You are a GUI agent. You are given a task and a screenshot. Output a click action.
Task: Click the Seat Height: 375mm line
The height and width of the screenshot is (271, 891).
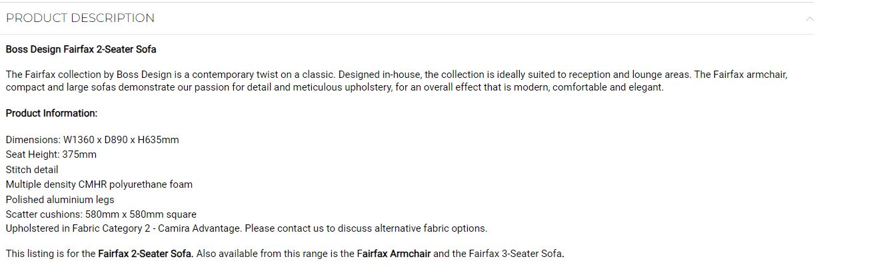pyautogui.click(x=51, y=154)
